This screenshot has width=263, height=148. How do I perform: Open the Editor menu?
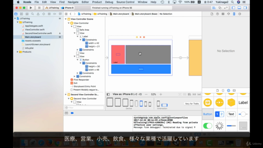pyautogui.click(x=85, y=2)
